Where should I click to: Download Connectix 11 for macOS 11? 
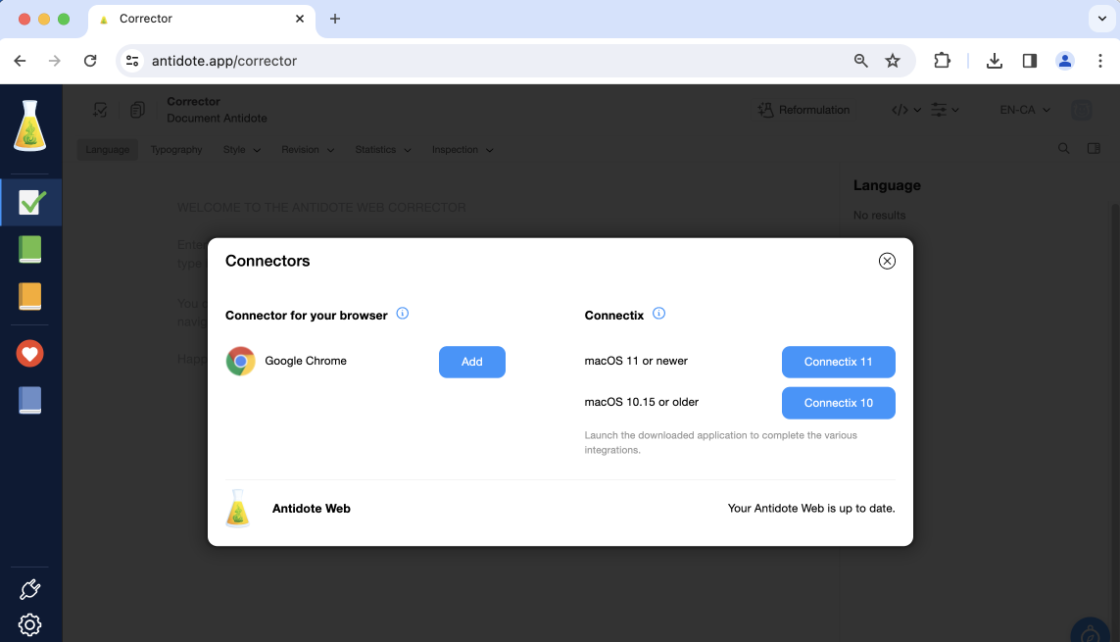point(838,362)
